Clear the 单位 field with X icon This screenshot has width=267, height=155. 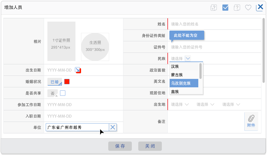tap(113, 127)
